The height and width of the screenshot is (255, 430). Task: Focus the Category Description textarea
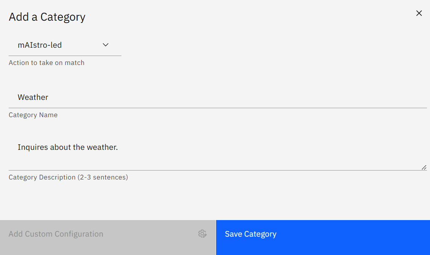point(218,153)
